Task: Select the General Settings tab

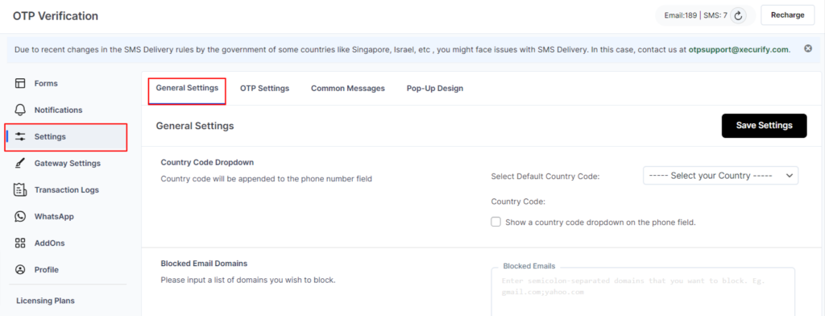Action: [x=187, y=89]
